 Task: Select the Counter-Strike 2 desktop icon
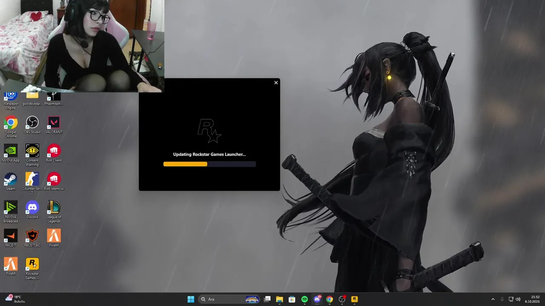click(x=32, y=183)
